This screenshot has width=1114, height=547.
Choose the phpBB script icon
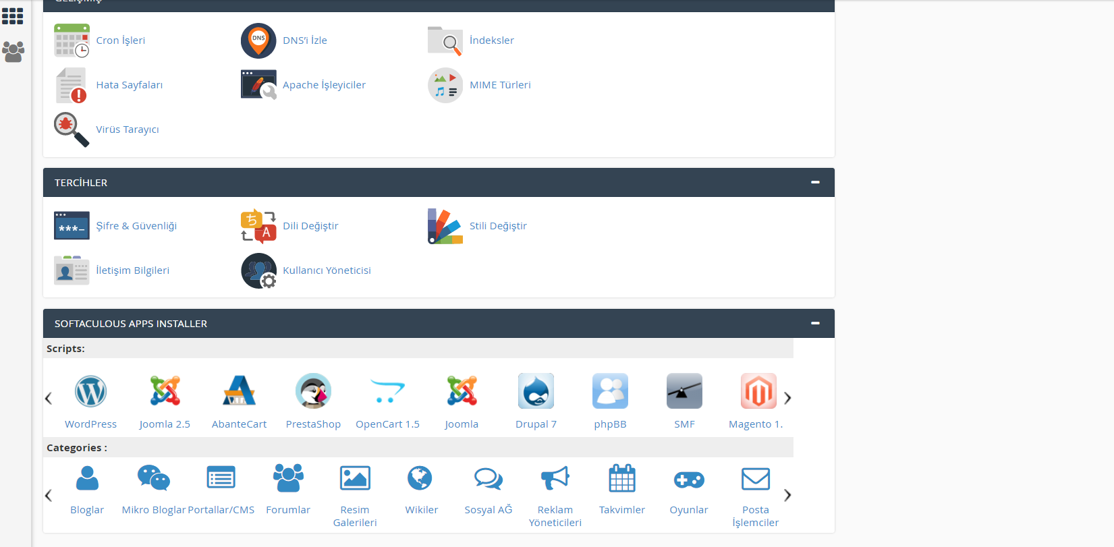click(x=610, y=391)
